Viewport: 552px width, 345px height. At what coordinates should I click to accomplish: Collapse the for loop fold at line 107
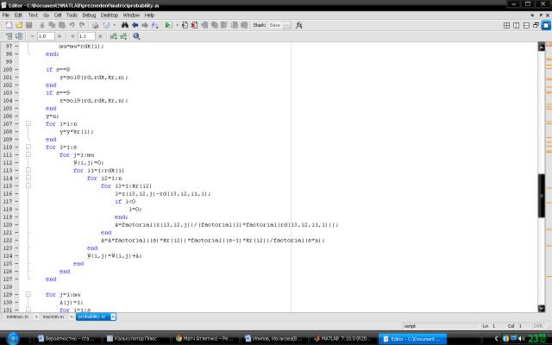(x=28, y=123)
